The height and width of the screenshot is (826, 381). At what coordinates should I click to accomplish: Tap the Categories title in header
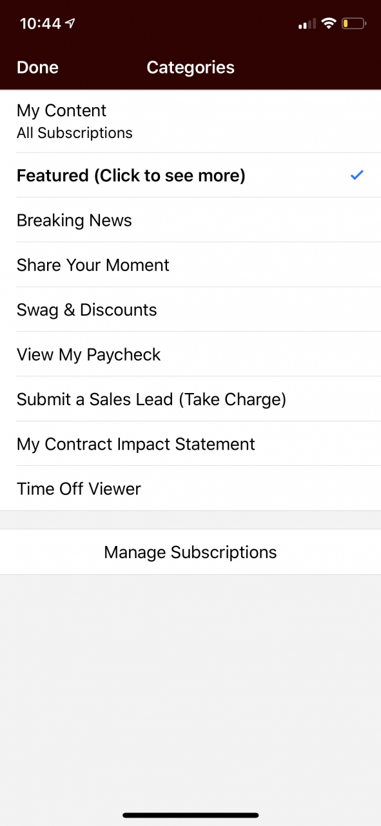tap(190, 67)
